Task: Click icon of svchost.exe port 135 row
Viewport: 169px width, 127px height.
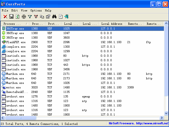Action: point(4,96)
